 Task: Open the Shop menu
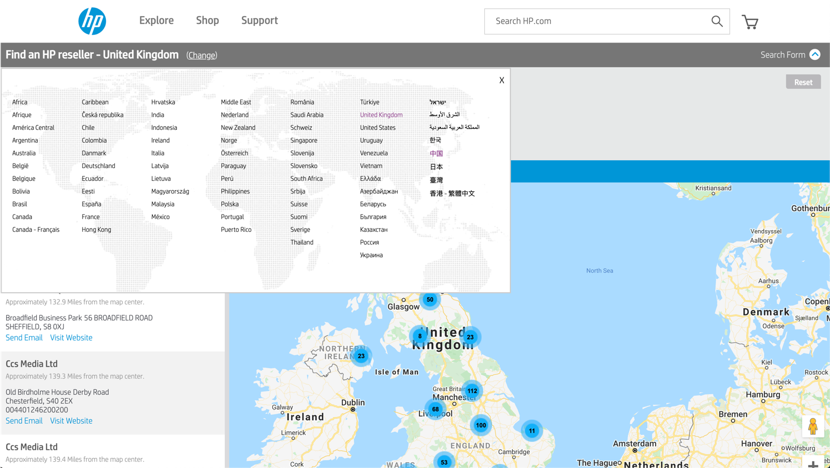click(207, 21)
